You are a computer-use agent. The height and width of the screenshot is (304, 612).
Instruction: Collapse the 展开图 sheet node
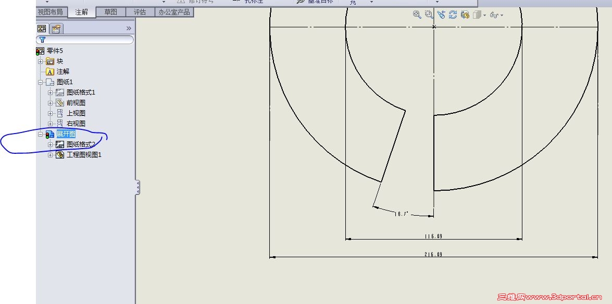pyautogui.click(x=40, y=134)
